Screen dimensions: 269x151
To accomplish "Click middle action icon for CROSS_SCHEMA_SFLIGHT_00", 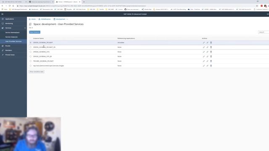I will [x=207, y=47].
